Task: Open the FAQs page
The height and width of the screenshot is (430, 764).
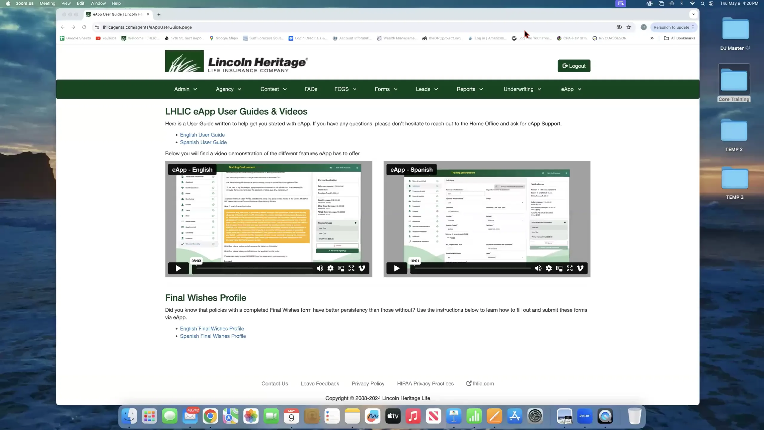Action: [311, 89]
